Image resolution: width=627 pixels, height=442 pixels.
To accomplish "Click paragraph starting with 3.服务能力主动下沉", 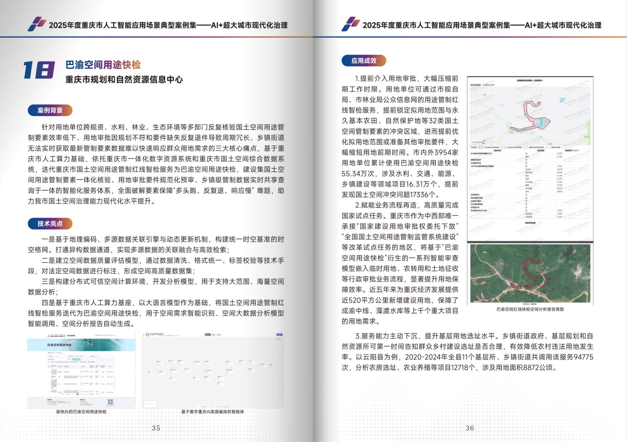I will 467,352.
